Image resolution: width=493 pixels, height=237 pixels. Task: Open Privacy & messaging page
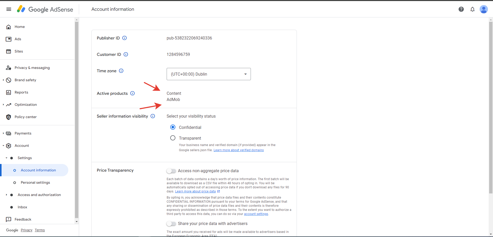click(x=32, y=68)
